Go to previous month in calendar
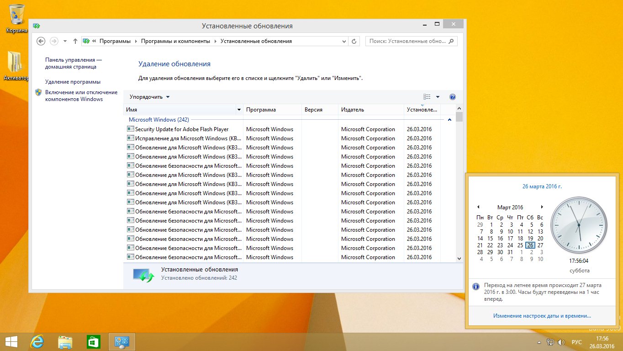 click(x=478, y=207)
